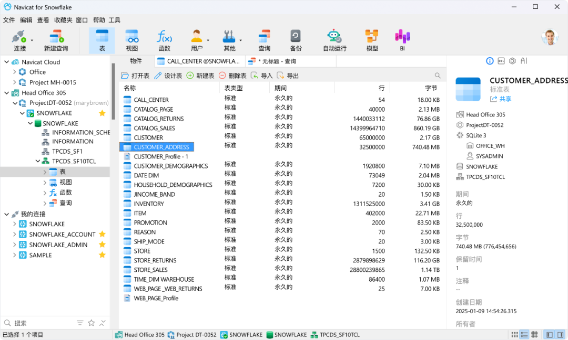Switch to detail view in status bar
This screenshot has height=340, width=568.
[534, 335]
